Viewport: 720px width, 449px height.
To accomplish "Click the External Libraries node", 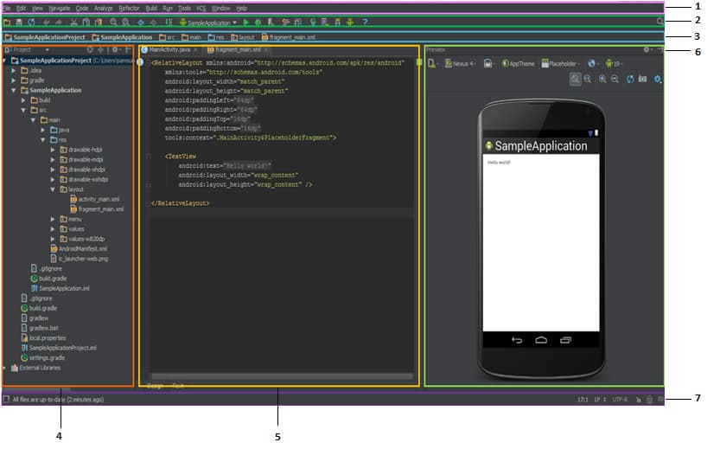I will pyautogui.click(x=35, y=369).
